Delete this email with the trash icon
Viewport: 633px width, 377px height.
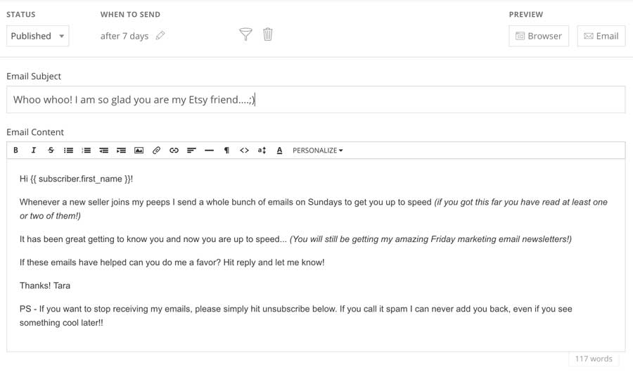tap(268, 34)
